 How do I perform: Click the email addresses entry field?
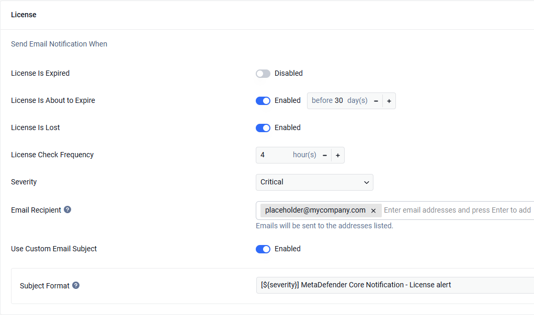click(x=458, y=210)
